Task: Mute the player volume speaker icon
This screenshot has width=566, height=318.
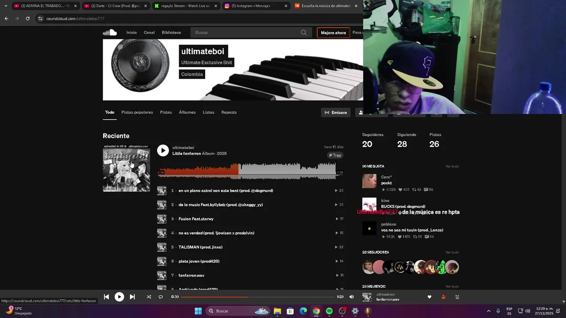Action: coord(352,297)
